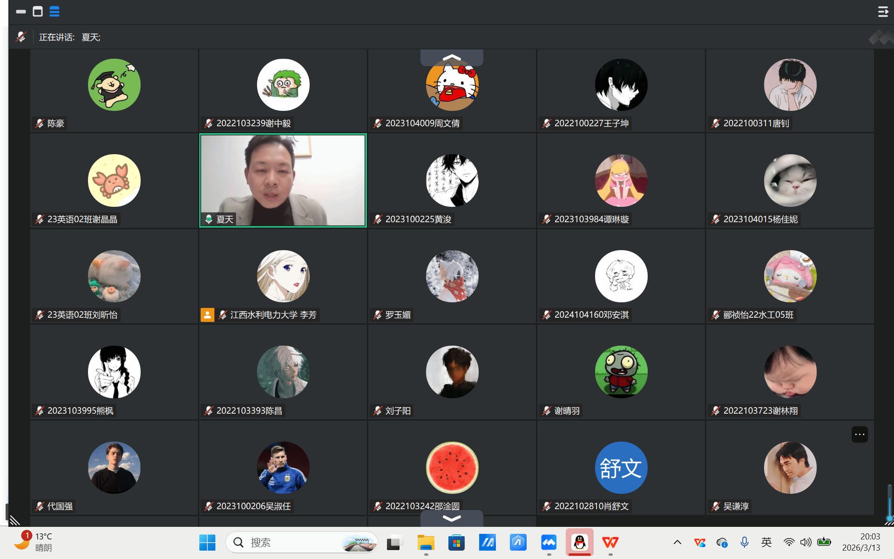This screenshot has height=559, width=894.
Task: Toggle 陈豪's muted microphone icon
Action: 40,123
